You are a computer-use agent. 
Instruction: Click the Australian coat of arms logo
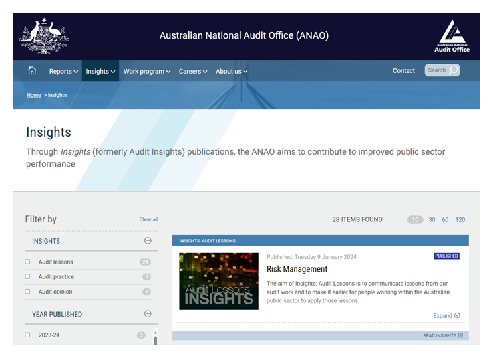[44, 36]
